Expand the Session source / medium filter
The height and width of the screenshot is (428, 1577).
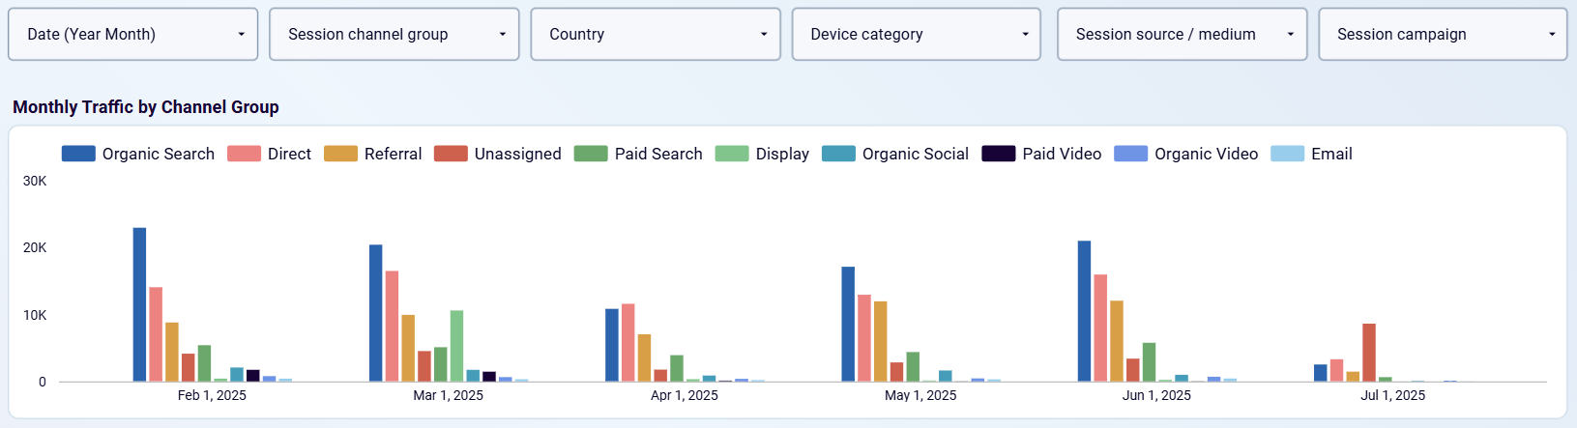click(1182, 35)
